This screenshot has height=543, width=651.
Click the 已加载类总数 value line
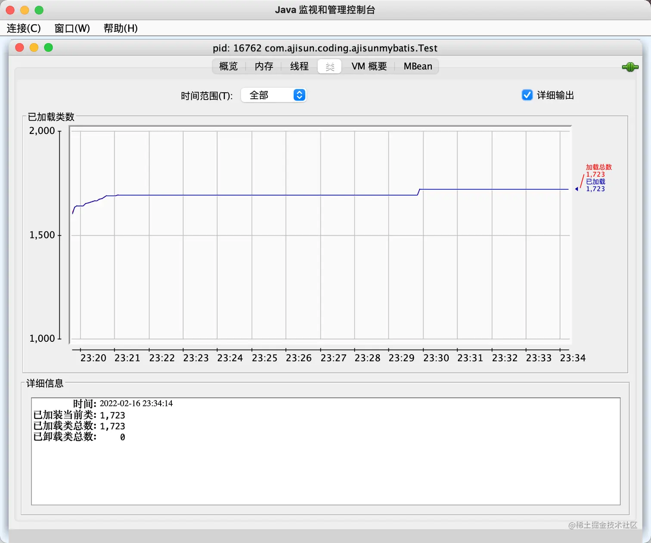click(79, 426)
